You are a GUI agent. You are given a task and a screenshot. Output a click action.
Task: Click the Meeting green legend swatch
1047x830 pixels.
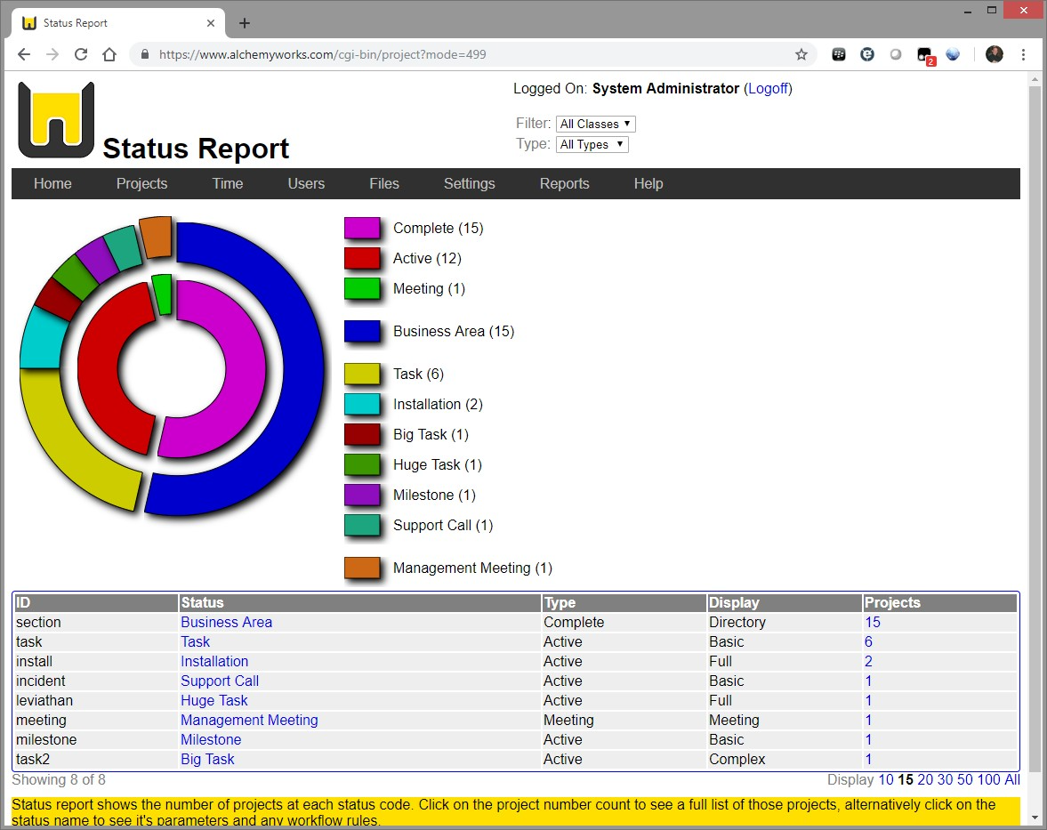363,288
